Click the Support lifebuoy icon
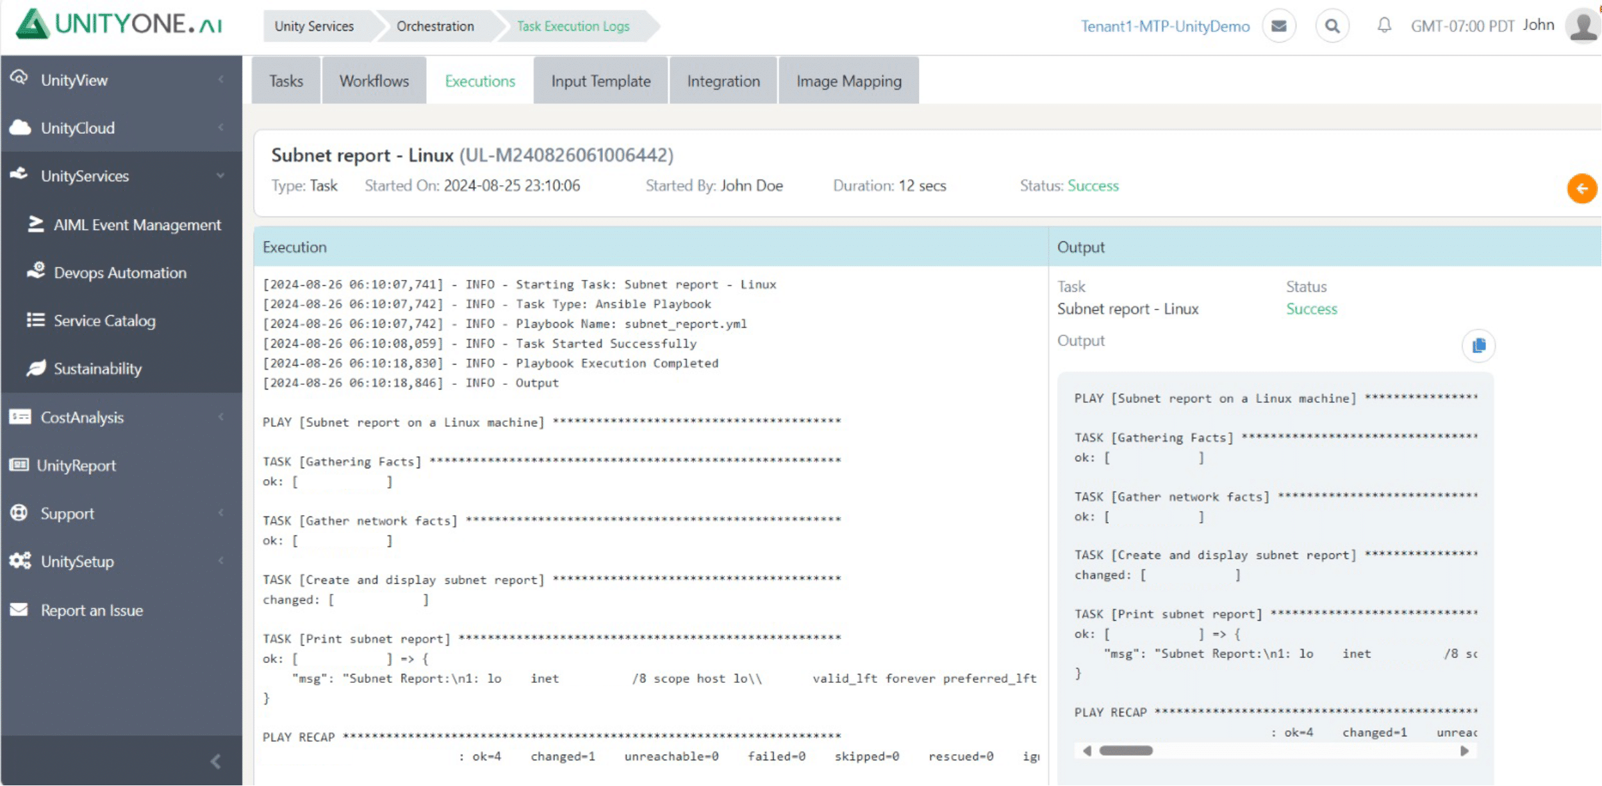The image size is (1602, 786). point(19,512)
